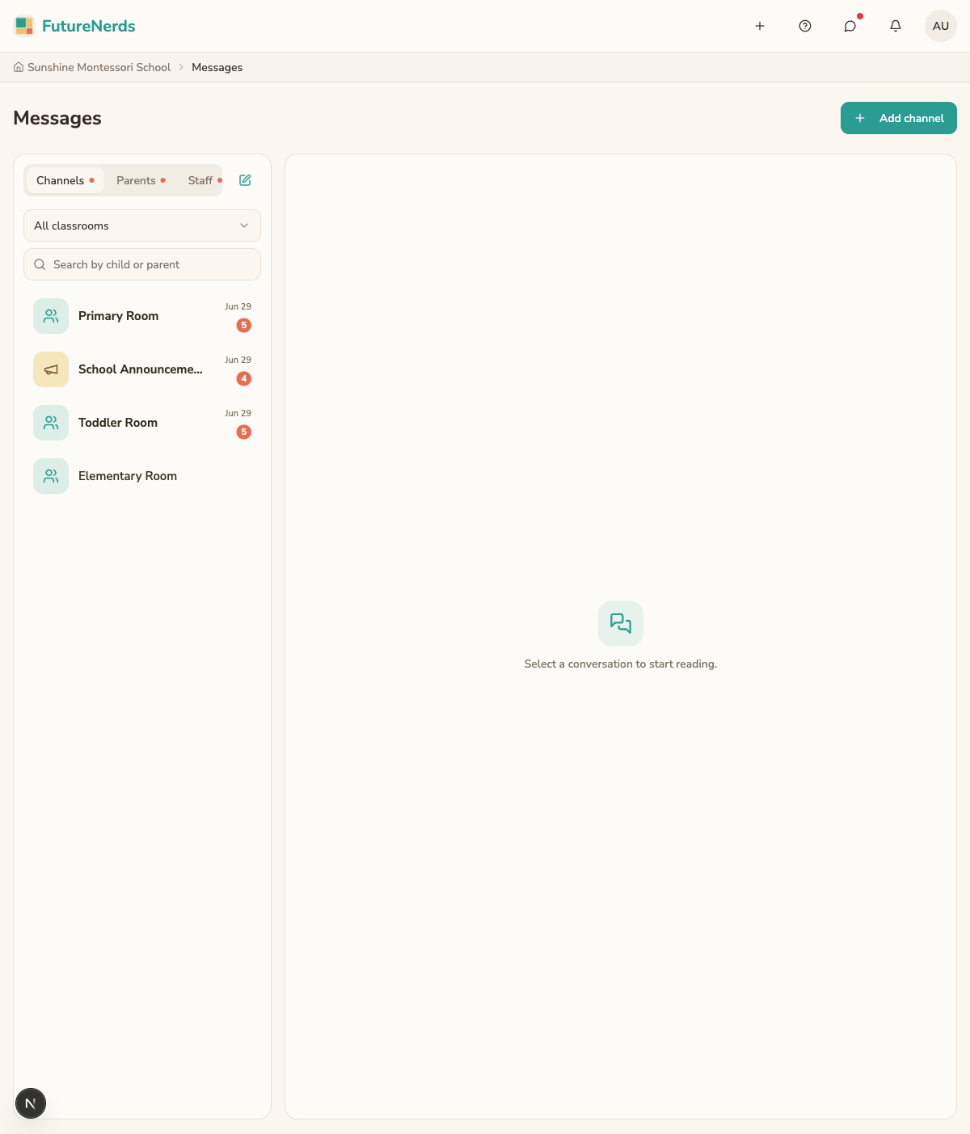Image resolution: width=970 pixels, height=1134 pixels.
Task: Switch to the Channels tab
Action: pyautogui.click(x=65, y=180)
